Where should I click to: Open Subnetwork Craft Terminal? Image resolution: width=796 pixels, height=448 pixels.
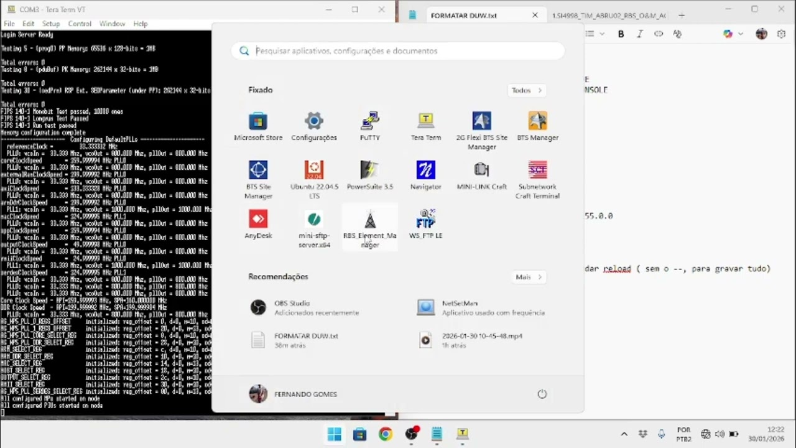point(538,180)
